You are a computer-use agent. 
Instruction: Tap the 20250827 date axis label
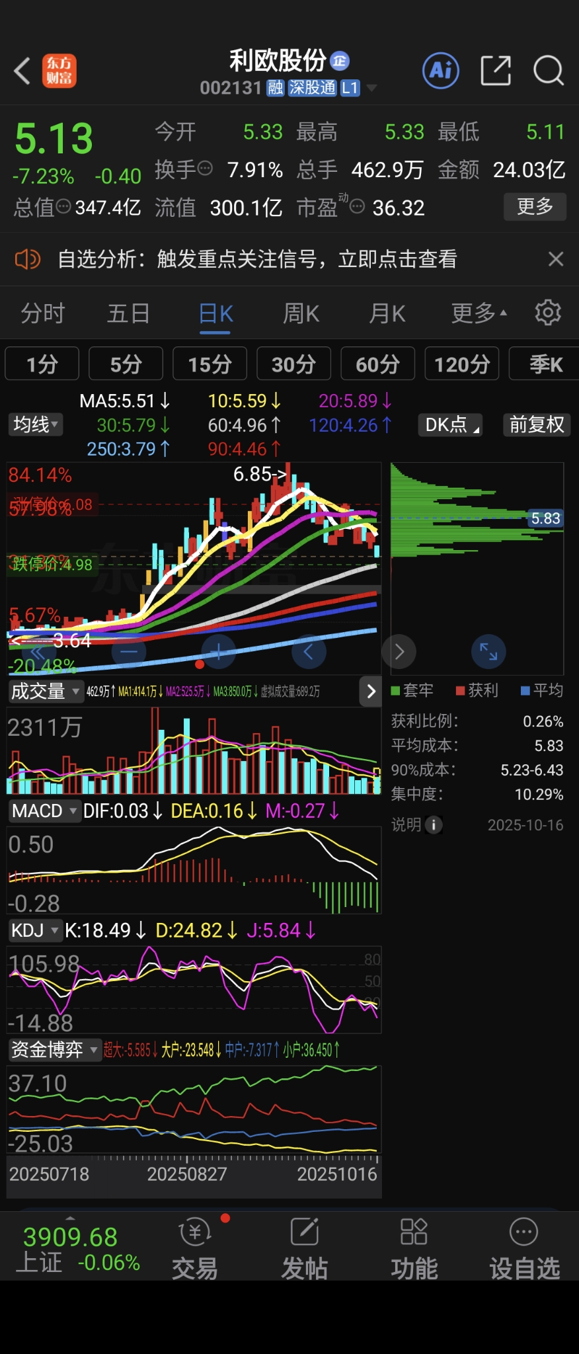tap(187, 1174)
